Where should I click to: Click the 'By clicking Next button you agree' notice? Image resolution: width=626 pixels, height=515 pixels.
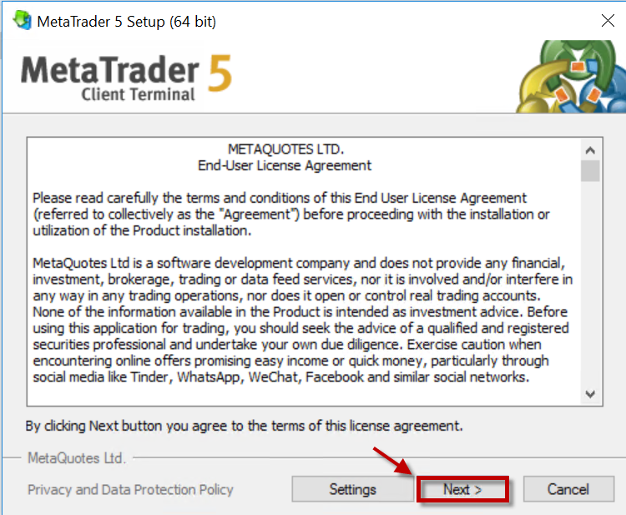point(244,426)
